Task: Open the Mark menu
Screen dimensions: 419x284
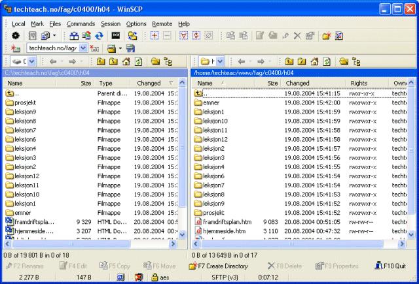Action: click(37, 24)
